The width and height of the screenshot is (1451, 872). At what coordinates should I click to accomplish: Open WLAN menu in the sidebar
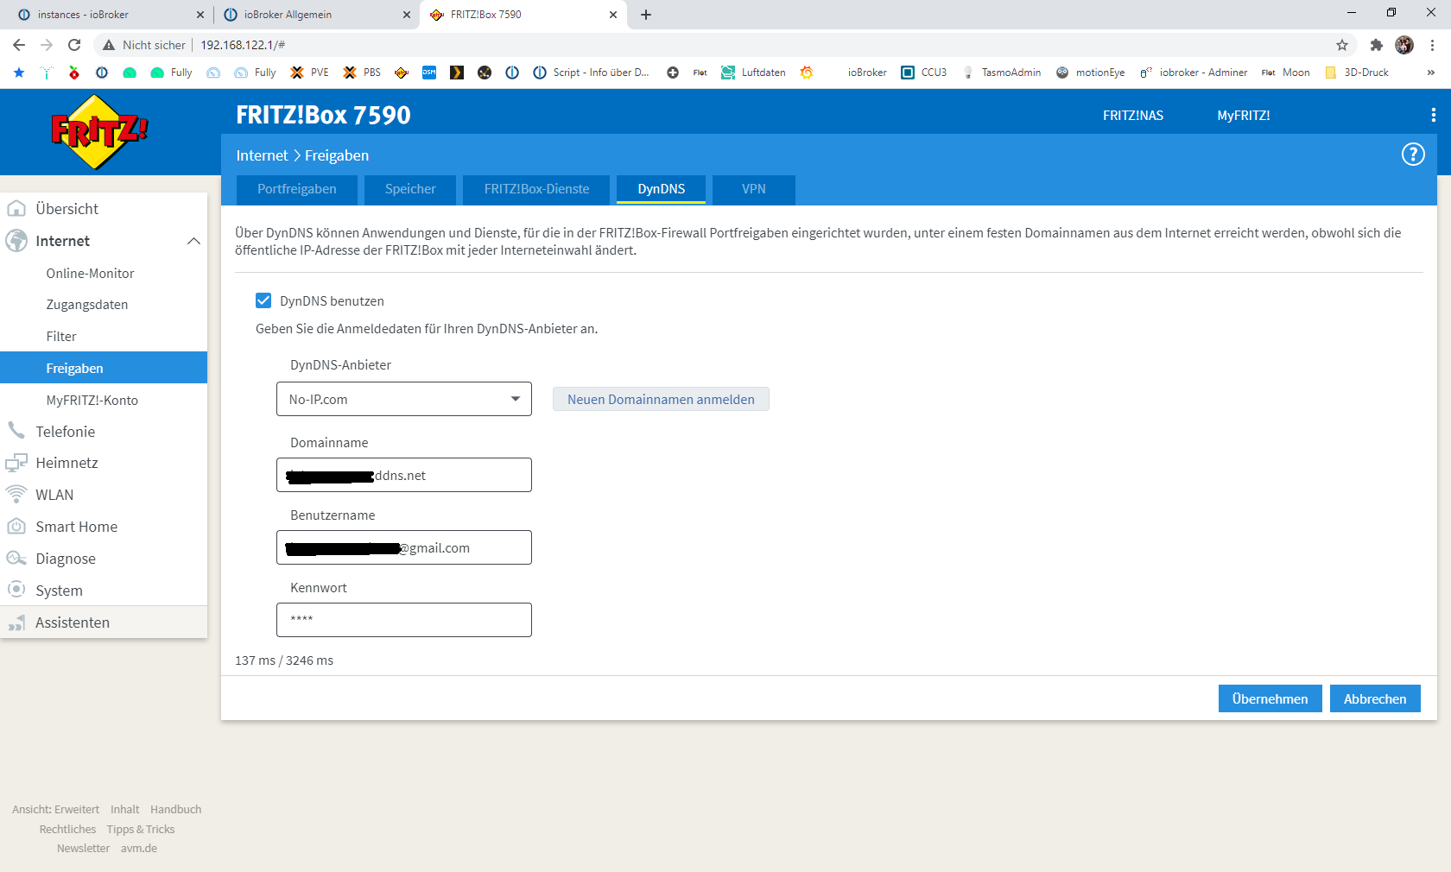(x=104, y=495)
